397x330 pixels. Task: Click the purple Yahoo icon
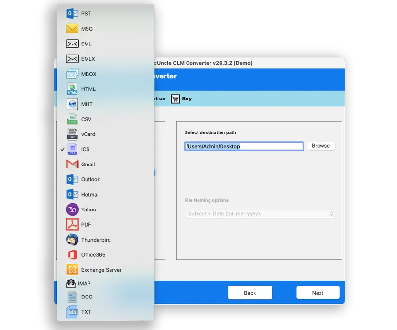[72, 209]
